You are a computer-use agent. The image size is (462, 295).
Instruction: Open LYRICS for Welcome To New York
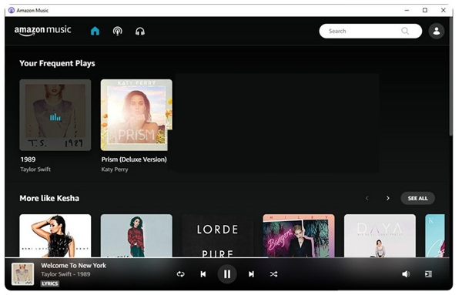[50, 283]
